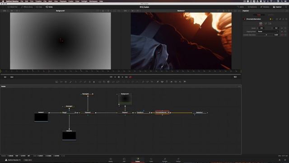Image resolution: width=289 pixels, height=163 pixels.
Task: Toggle the Nodes panel button
Action: click(49, 7)
